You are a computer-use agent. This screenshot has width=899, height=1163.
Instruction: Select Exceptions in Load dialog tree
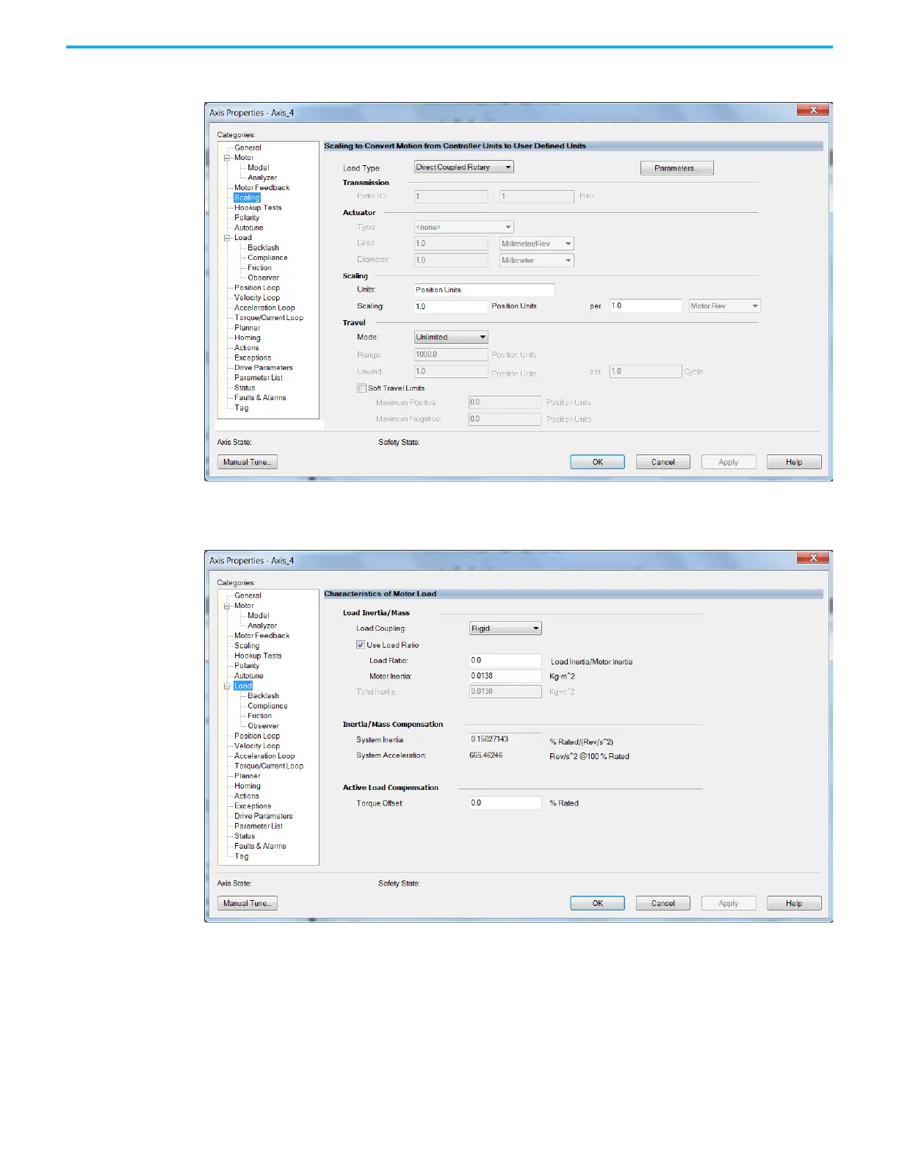(x=253, y=806)
